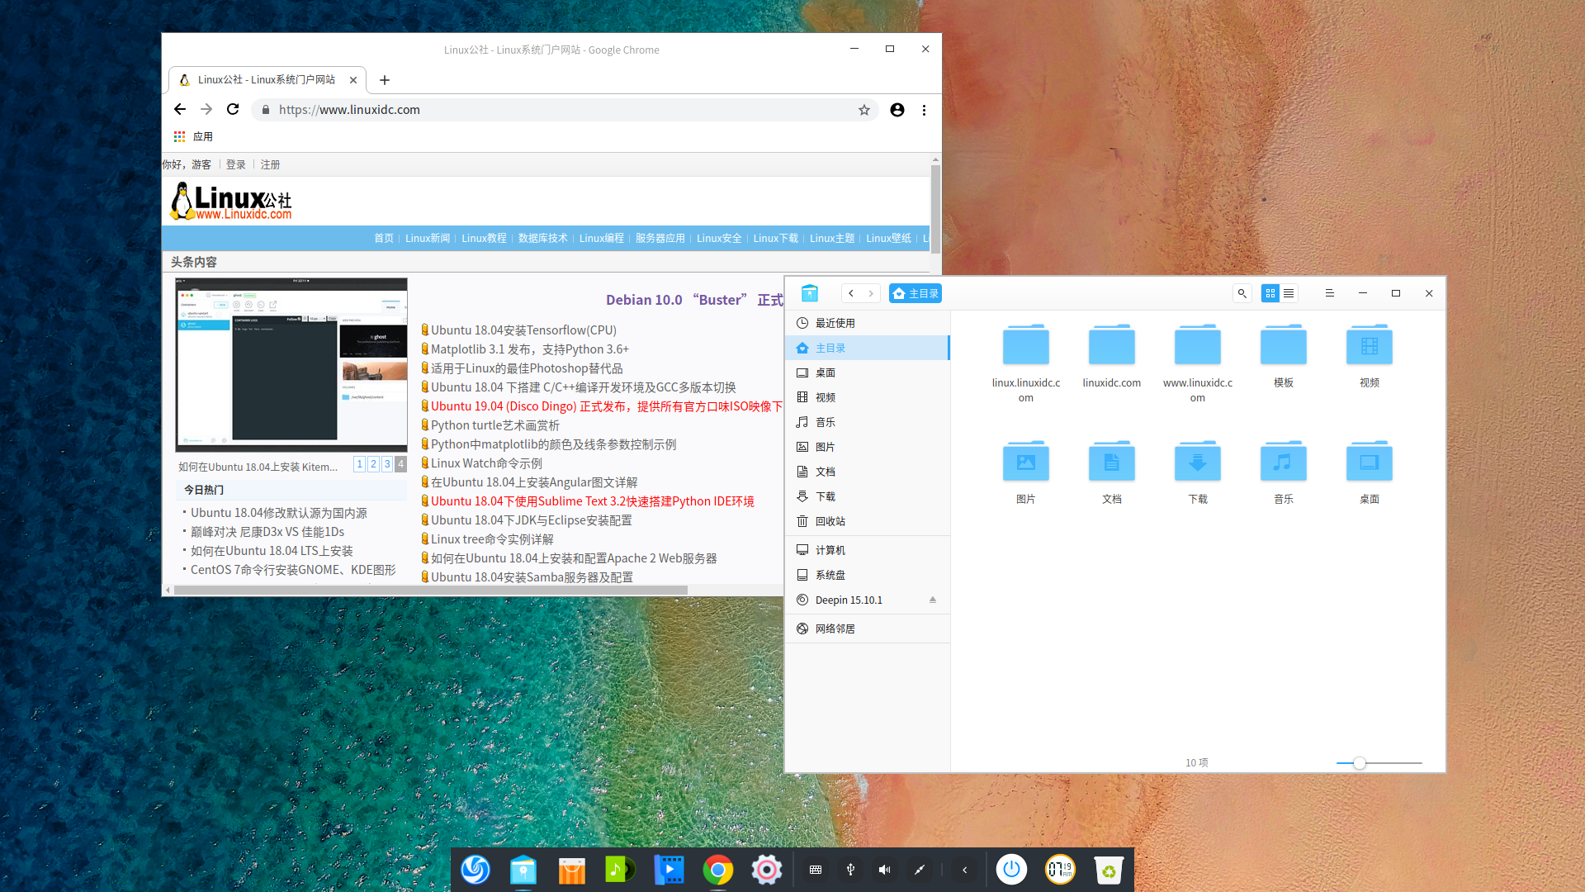Open Deepin Music from the dock
Viewport: 1585px width, 892px height.
pos(621,870)
